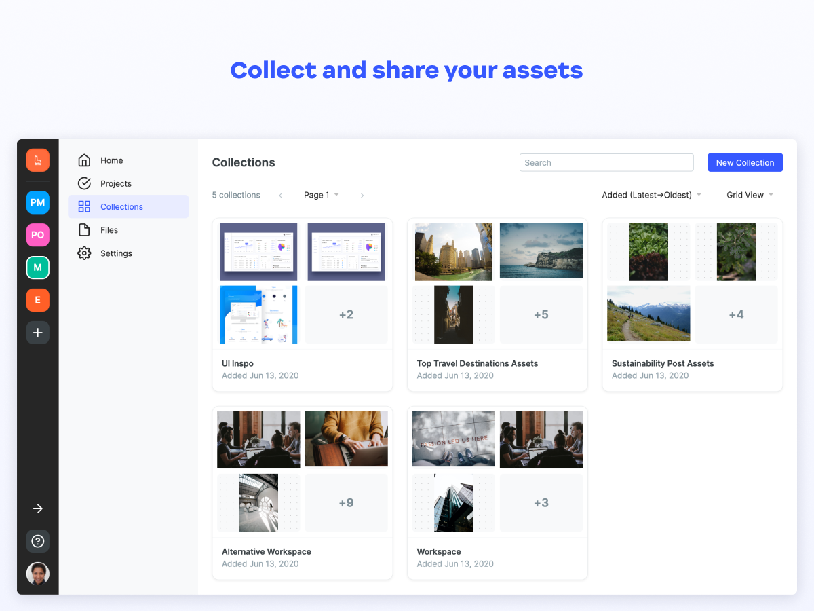Go to previous page chevron
The image size is (814, 611).
coord(280,196)
